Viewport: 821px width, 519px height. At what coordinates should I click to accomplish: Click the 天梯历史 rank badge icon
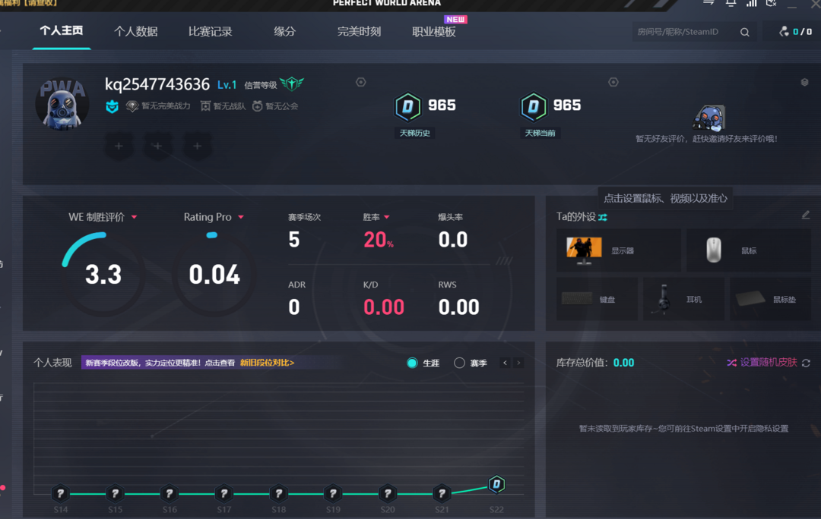(407, 107)
